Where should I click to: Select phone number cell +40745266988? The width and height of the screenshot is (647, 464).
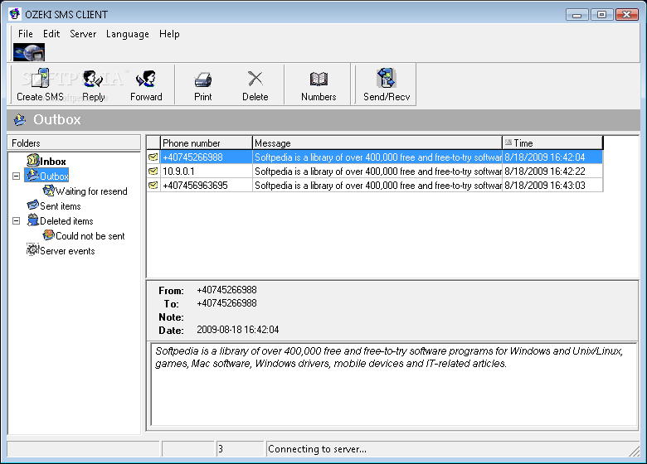pyautogui.click(x=206, y=157)
